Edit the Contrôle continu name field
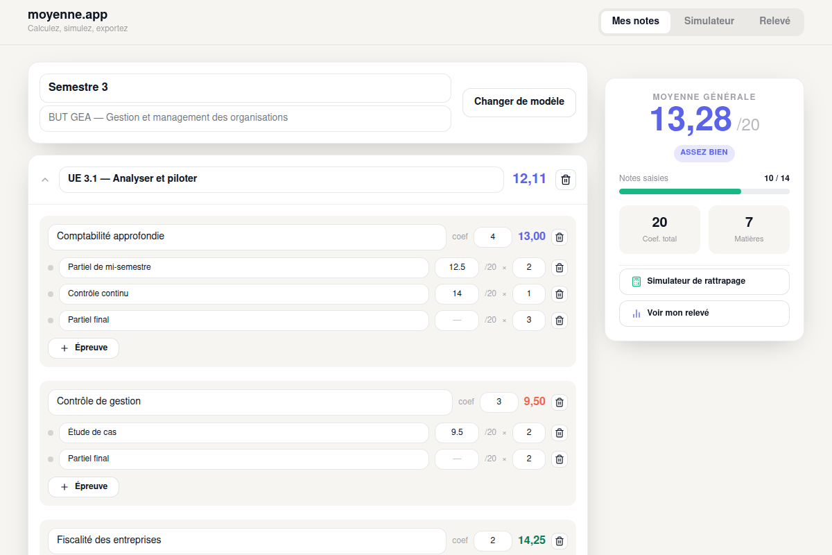 pos(244,294)
